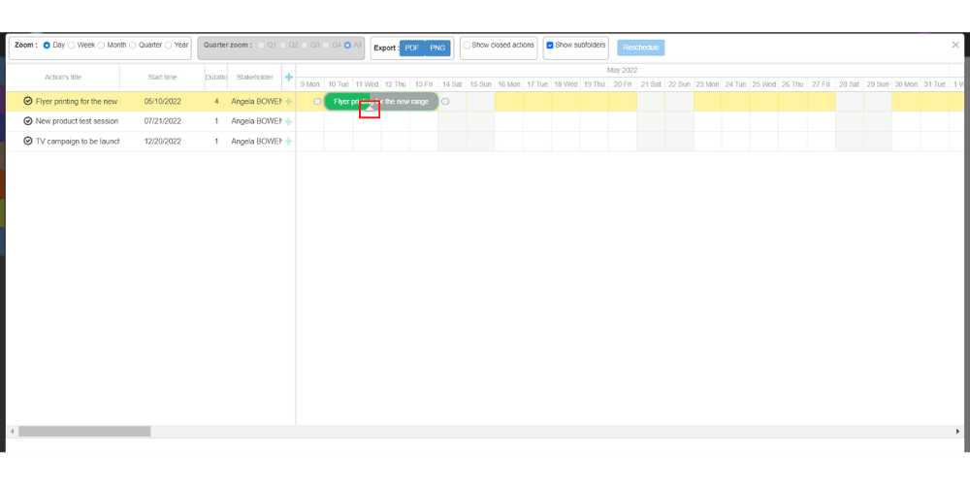
Task: Click check-circle icon beside TV campaign action
Action: [28, 142]
